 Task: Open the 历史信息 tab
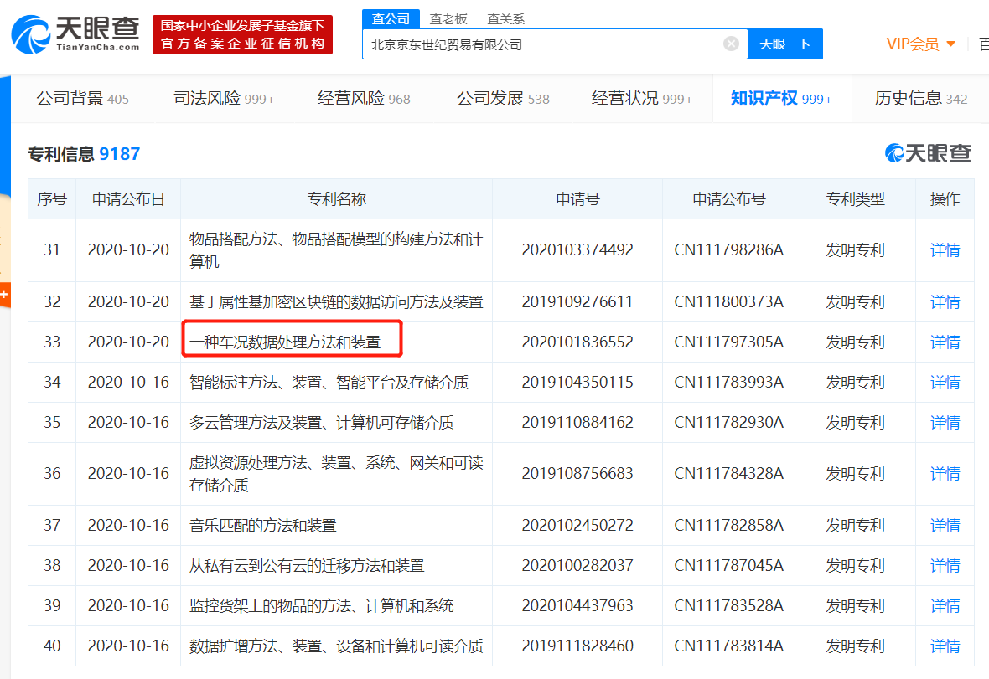click(x=920, y=98)
